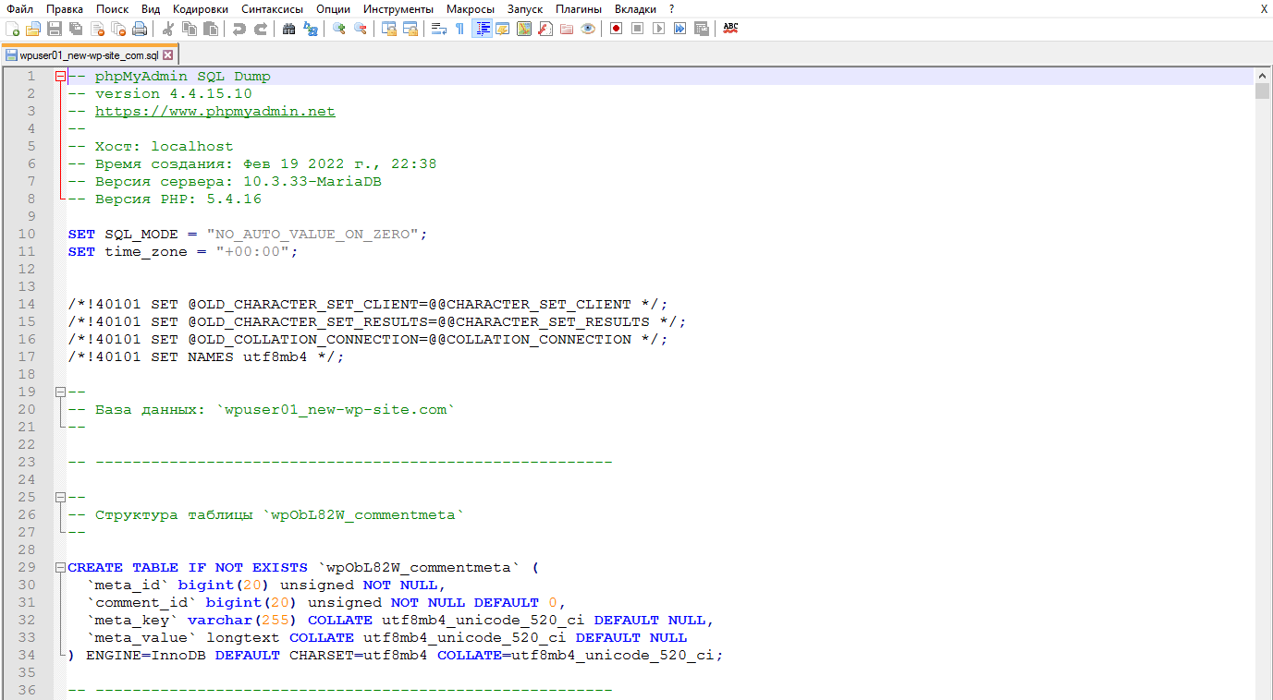
Task: Click the New file toolbar icon
Action: pos(12,29)
